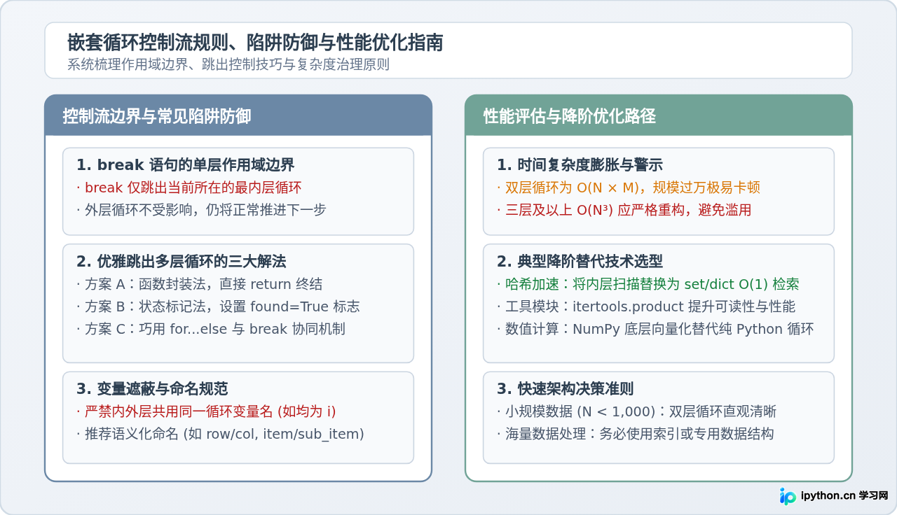The height and width of the screenshot is (515, 897).
Task: Click the header '控制流边界与常见陷阱防御'
Action: coord(157,116)
